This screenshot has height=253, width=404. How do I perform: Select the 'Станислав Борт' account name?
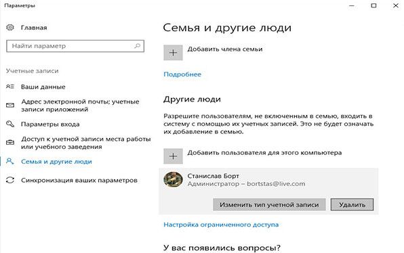tap(214, 176)
